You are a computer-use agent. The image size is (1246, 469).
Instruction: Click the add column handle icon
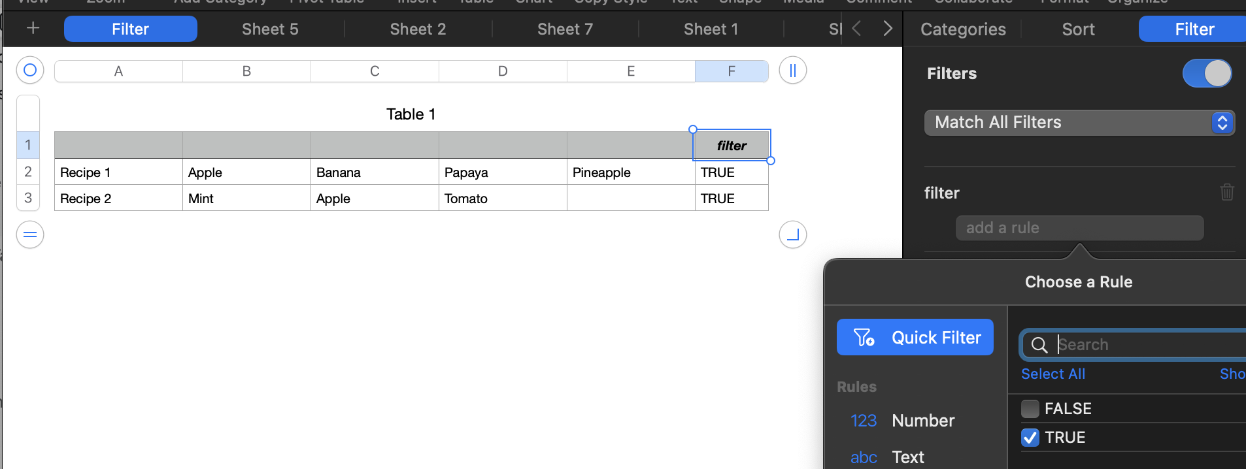[x=792, y=71]
